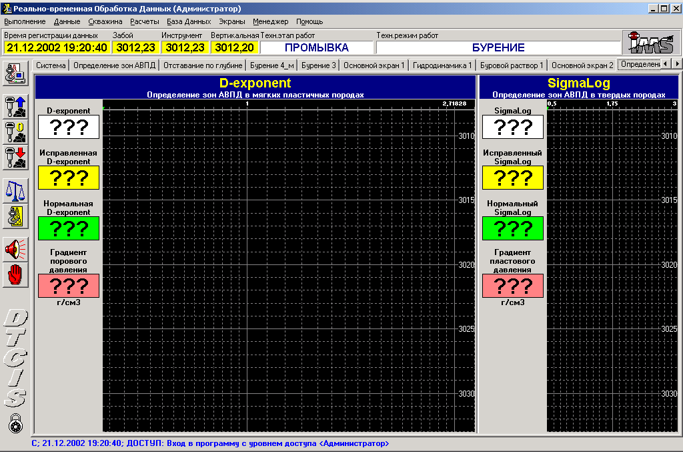The height and width of the screenshot is (452, 683).
Task: Click the application icon in title bar
Action: click(x=7, y=8)
